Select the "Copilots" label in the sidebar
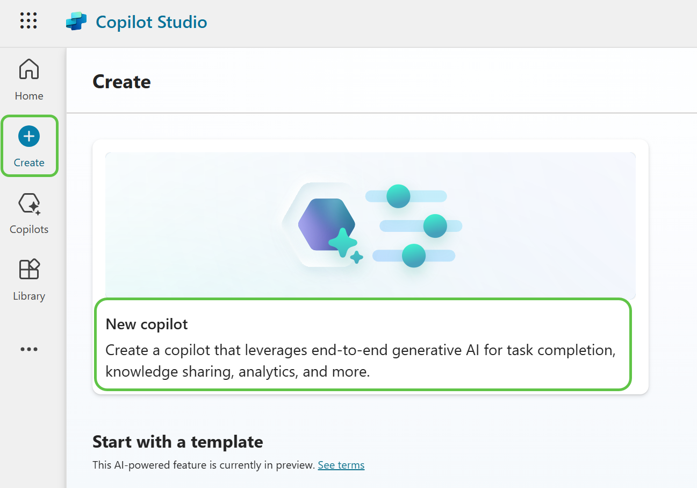Viewport: 697px width, 488px height. coord(29,229)
